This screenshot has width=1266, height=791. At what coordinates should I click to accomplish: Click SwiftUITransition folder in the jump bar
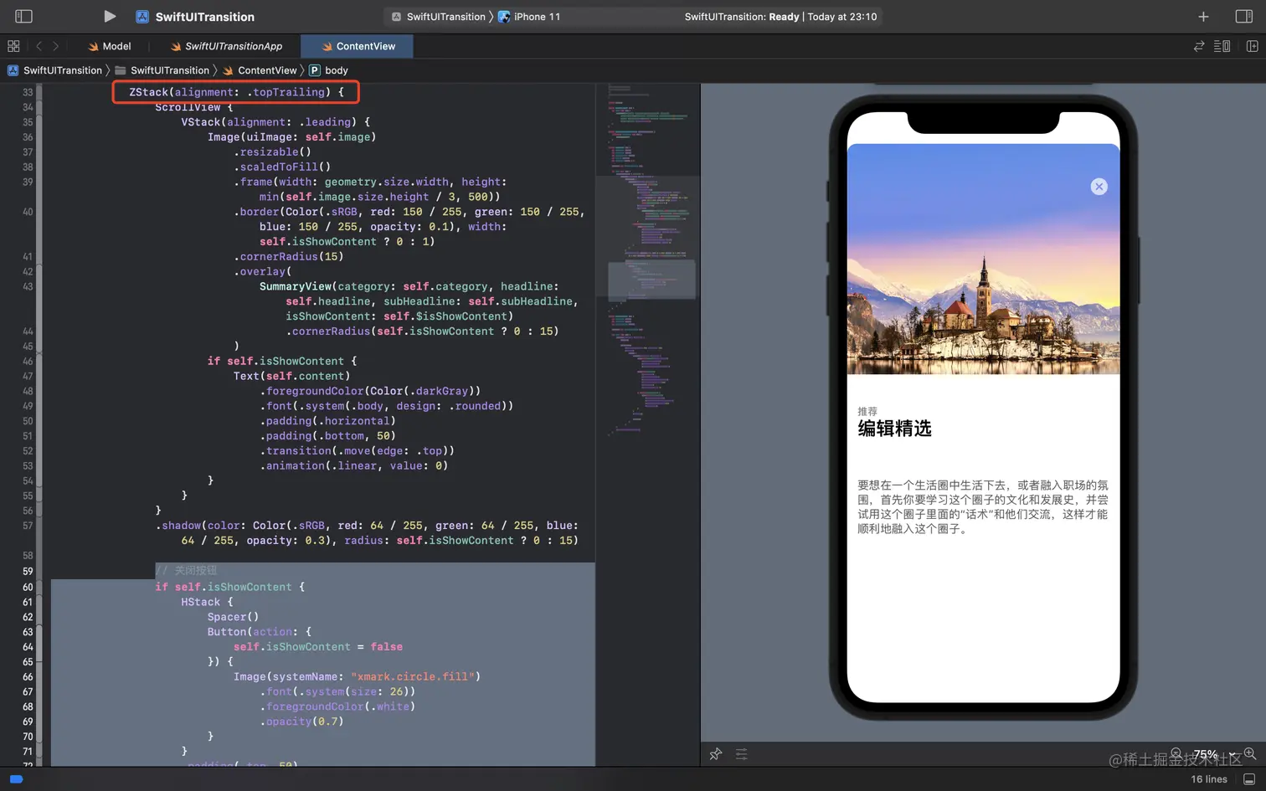click(162, 70)
